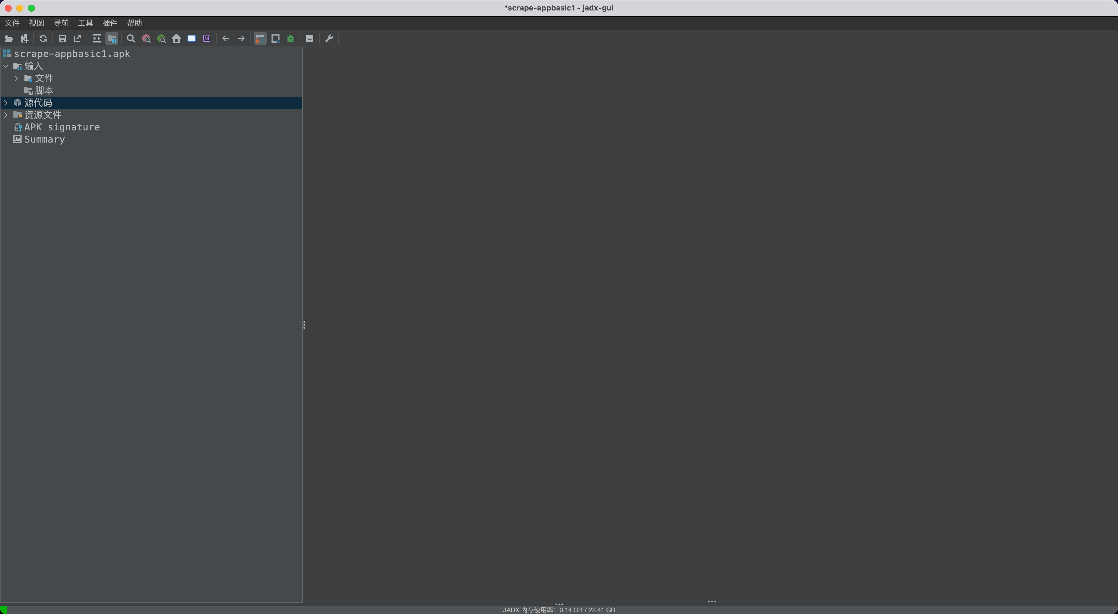Click the reload files icon
The image size is (1118, 614).
click(43, 39)
